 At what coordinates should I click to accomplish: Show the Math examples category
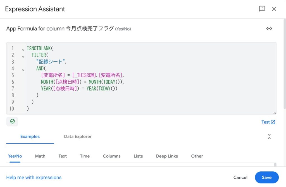[x=40, y=156]
